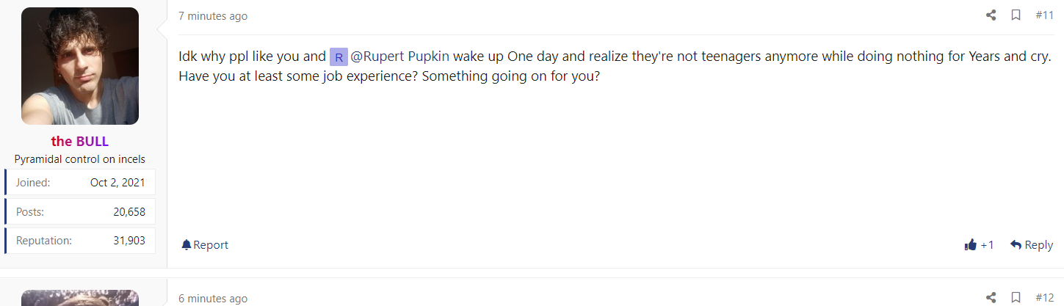Viewport: 1064px width, 306px height.
Task: Click the share icon on post #12
Action: (991, 297)
